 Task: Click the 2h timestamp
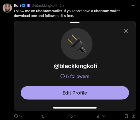[62, 5]
